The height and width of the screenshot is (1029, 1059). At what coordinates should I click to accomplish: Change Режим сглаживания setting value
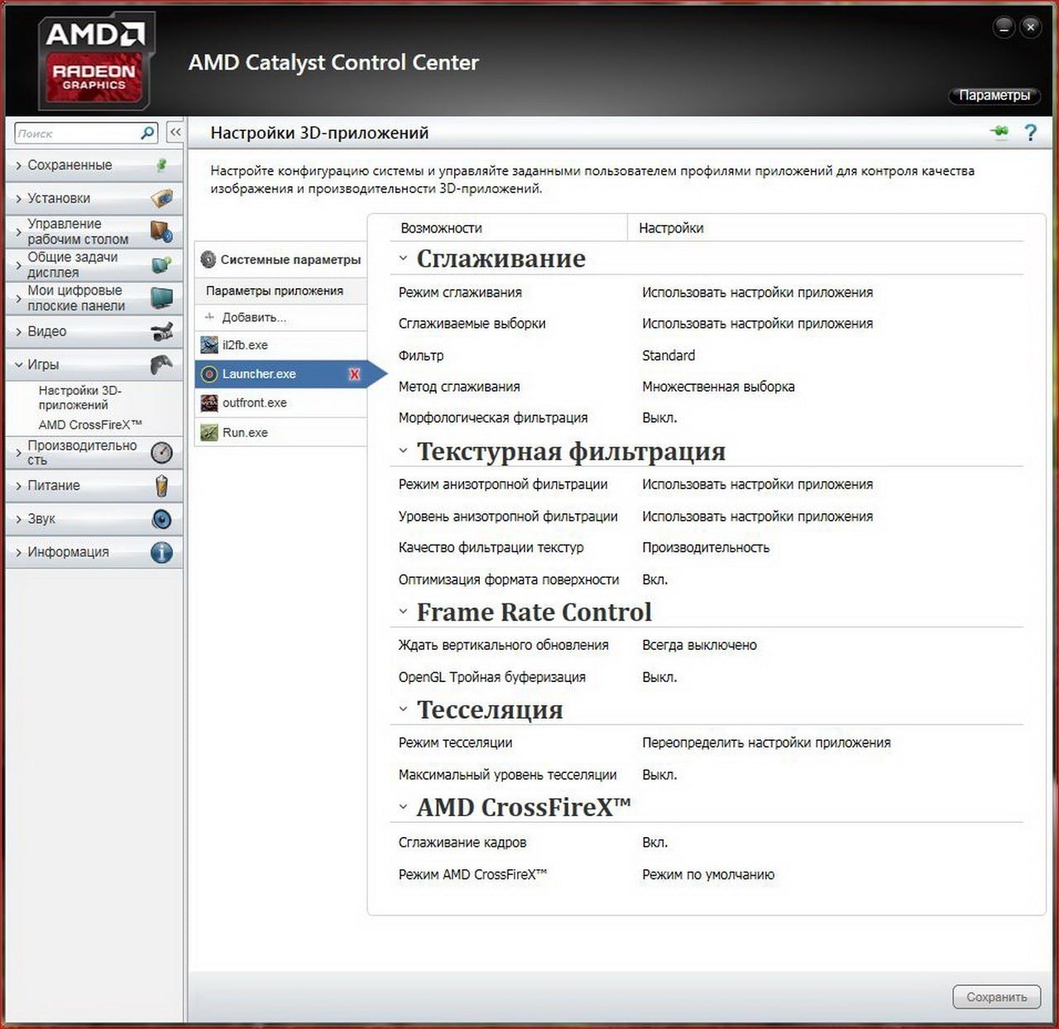click(757, 292)
